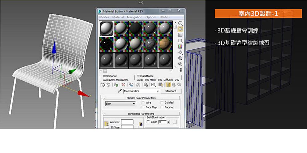Screen dimensions: 307x153
Task: Enable the 2-Sided checkbox
Action: pos(162,103)
